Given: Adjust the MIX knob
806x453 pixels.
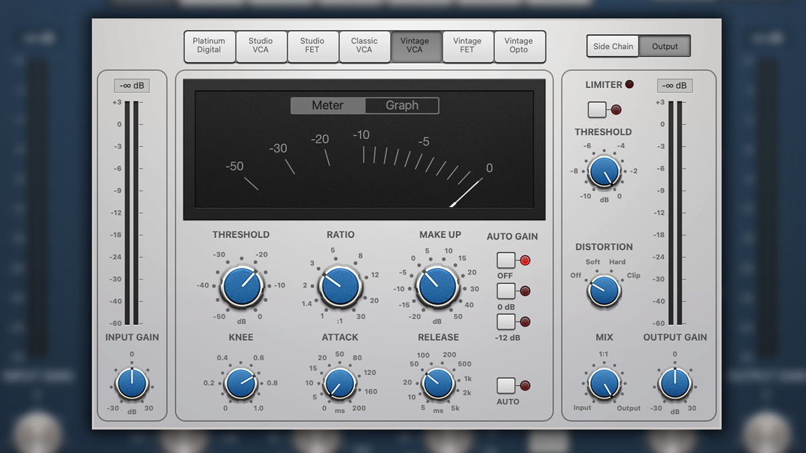Looking at the screenshot, I should (x=603, y=383).
